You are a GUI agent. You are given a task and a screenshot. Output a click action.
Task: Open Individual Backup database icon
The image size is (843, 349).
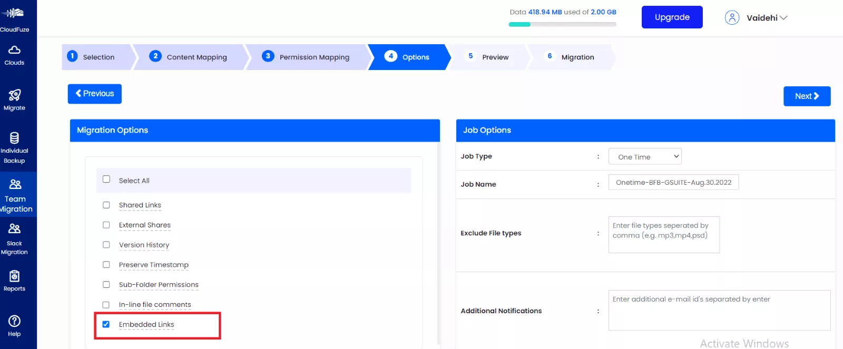coord(15,138)
